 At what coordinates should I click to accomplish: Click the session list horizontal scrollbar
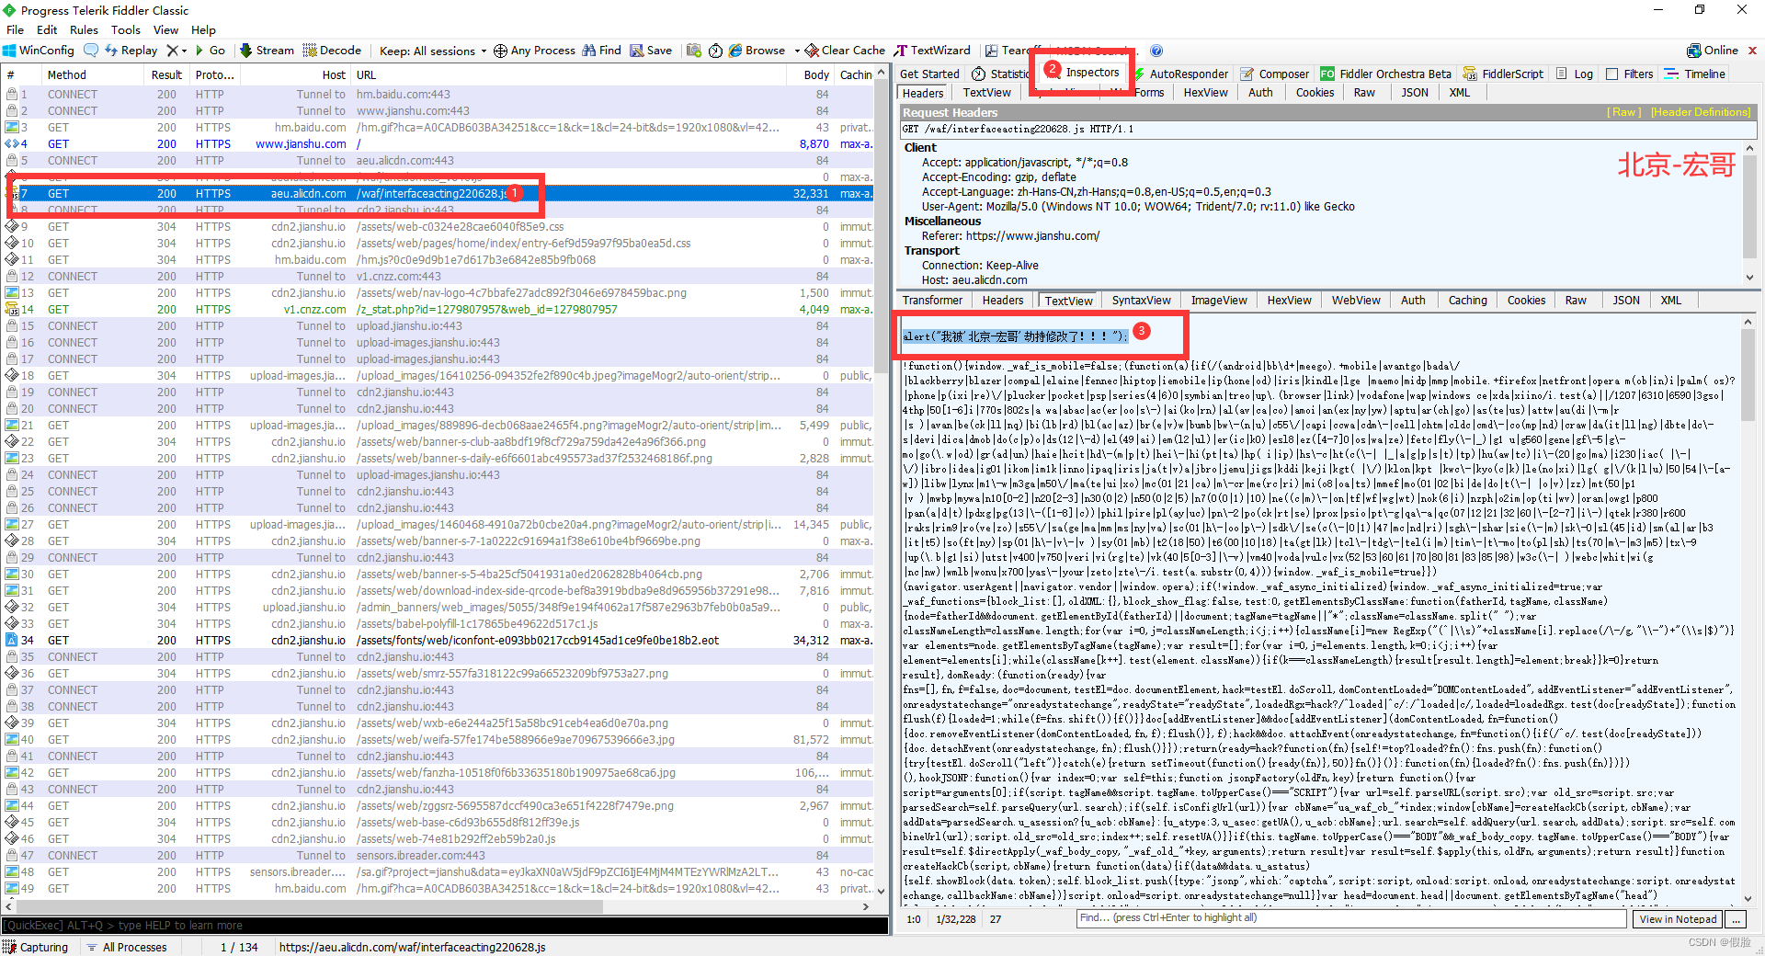pyautogui.click(x=438, y=906)
